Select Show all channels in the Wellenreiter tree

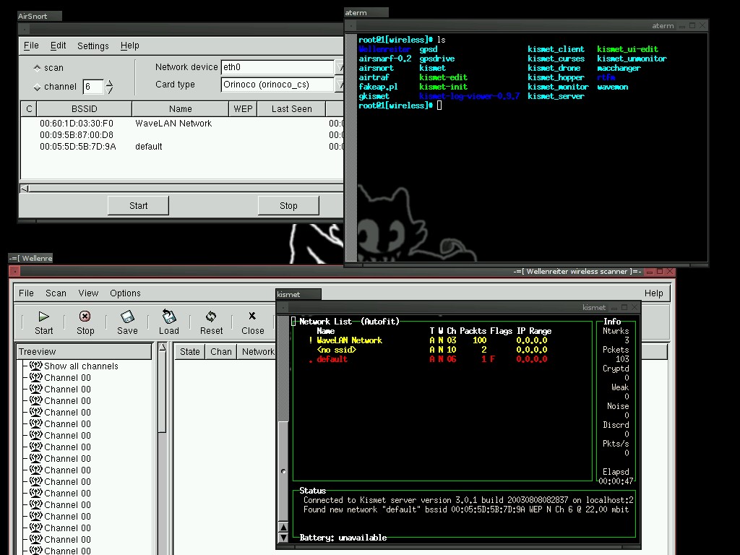[x=81, y=366]
